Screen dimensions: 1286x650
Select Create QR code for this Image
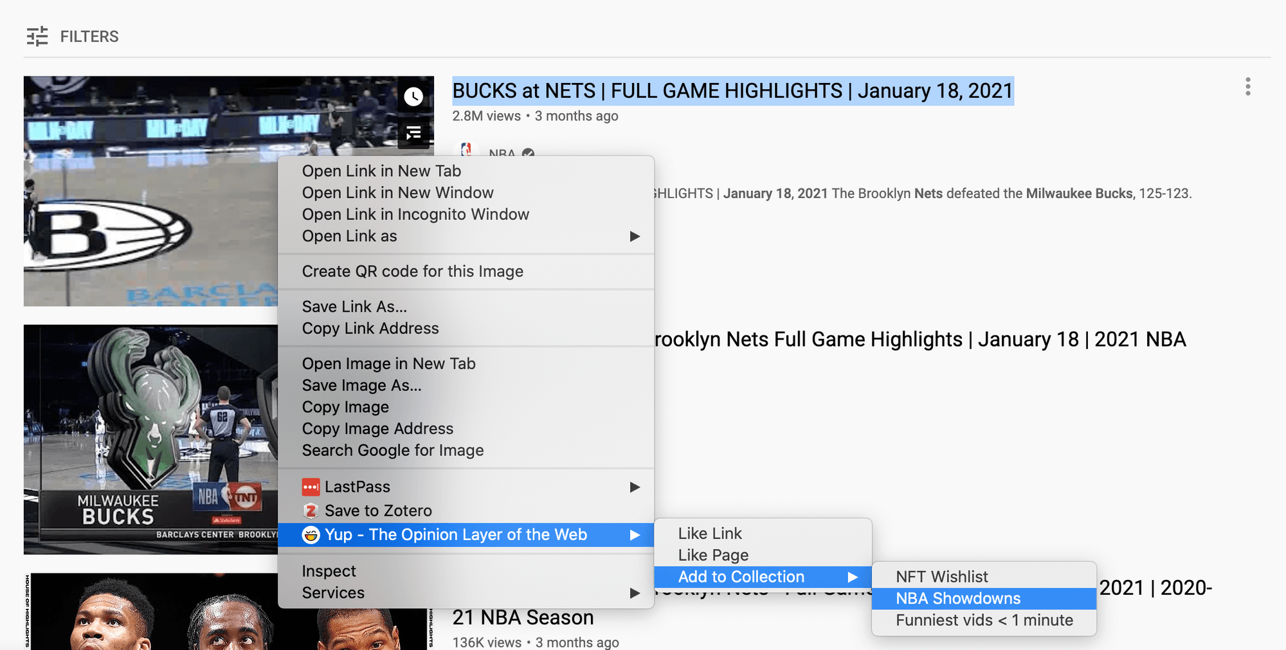coord(466,271)
